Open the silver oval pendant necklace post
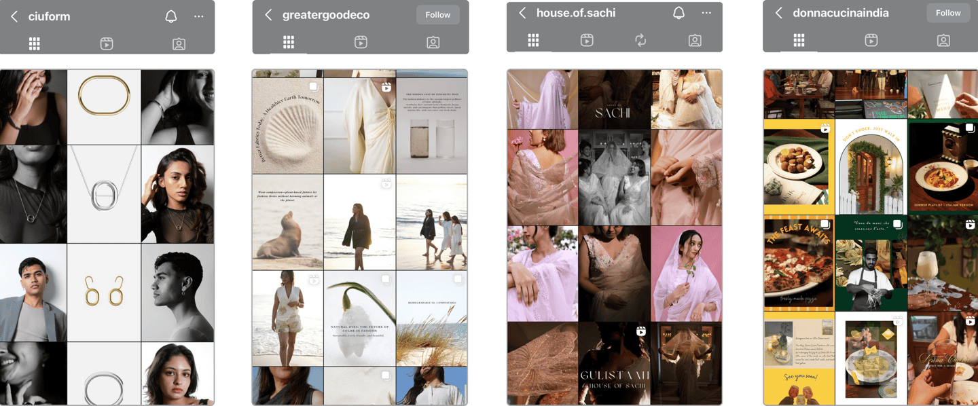Viewport: 978px width, 406px height. [x=104, y=193]
